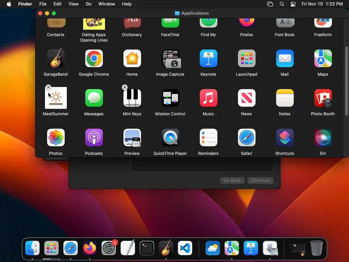Select the Mini Keys app icon

click(132, 98)
